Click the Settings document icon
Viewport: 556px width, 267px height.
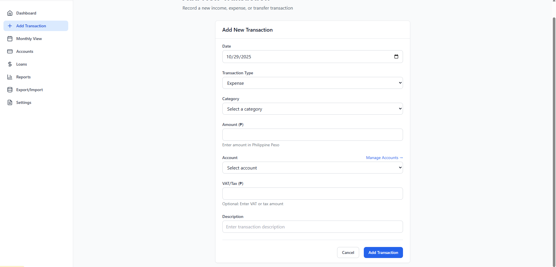[10, 102]
